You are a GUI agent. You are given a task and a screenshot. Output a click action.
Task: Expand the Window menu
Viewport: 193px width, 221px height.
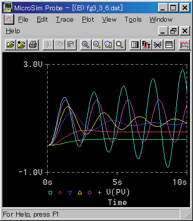[161, 20]
